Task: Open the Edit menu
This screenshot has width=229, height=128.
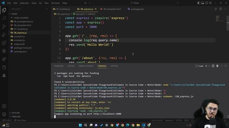Action: pos(15,3)
